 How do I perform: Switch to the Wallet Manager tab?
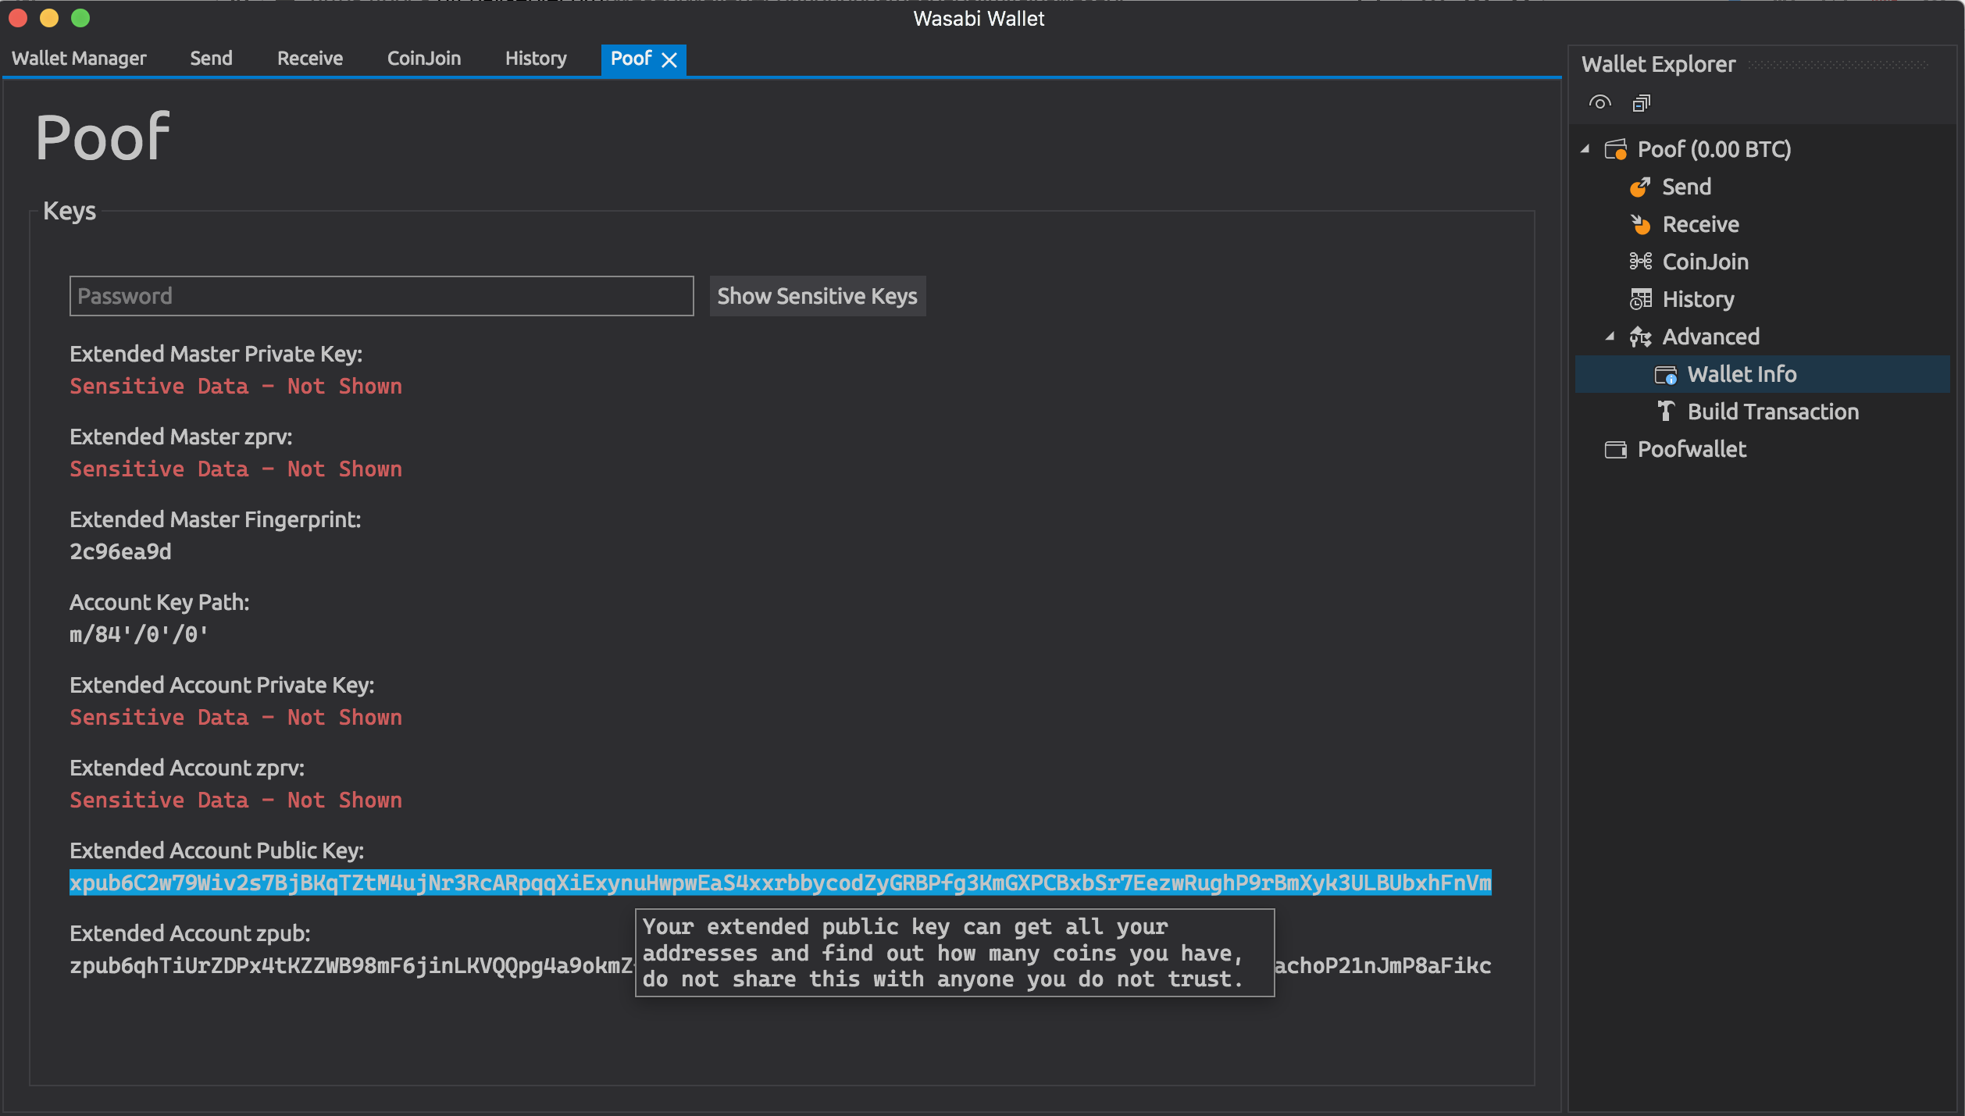[x=79, y=59]
